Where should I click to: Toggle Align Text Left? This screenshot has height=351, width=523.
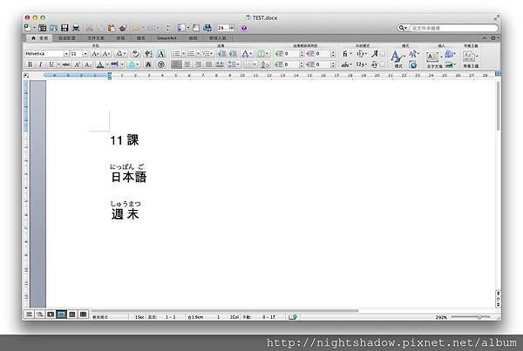point(176,64)
